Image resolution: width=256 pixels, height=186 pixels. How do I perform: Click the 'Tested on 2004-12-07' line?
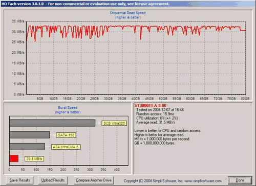(160, 110)
